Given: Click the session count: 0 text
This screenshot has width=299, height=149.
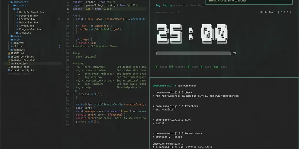Looking at the screenshot, I should tap(167, 12).
